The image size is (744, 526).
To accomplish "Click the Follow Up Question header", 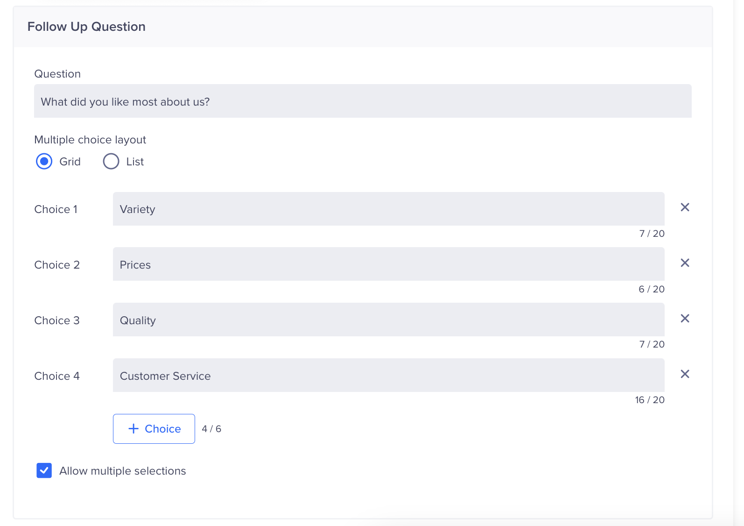I will tap(86, 27).
